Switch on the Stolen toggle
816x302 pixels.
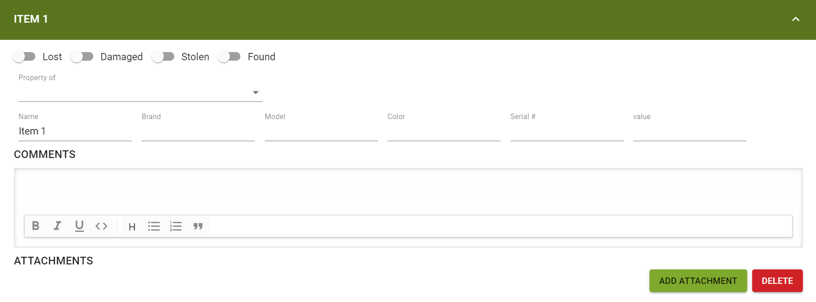(x=163, y=57)
